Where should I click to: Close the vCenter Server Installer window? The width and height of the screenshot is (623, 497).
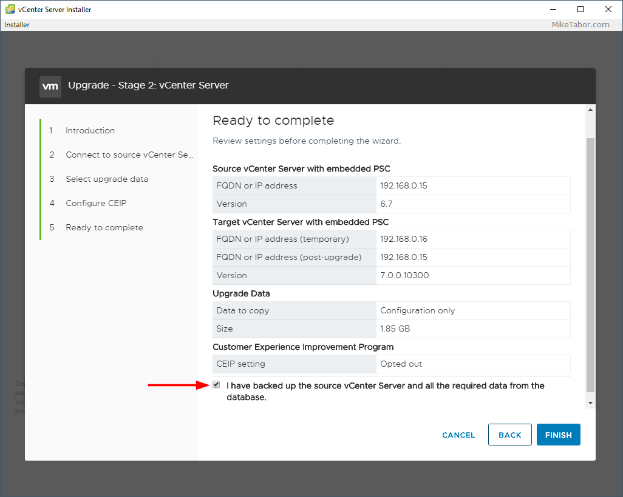[608, 9]
